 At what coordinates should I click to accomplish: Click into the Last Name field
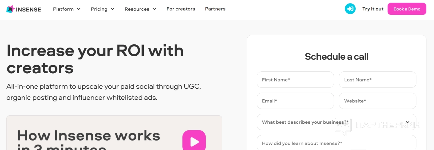377,80
